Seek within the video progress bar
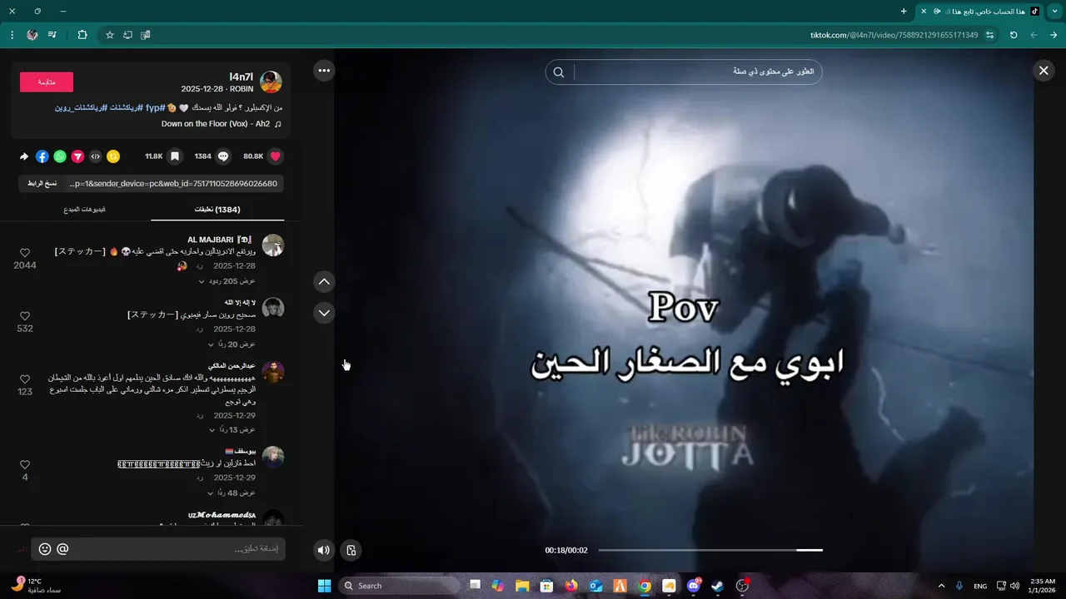Viewport: 1066px width, 599px height. pyautogui.click(x=710, y=550)
